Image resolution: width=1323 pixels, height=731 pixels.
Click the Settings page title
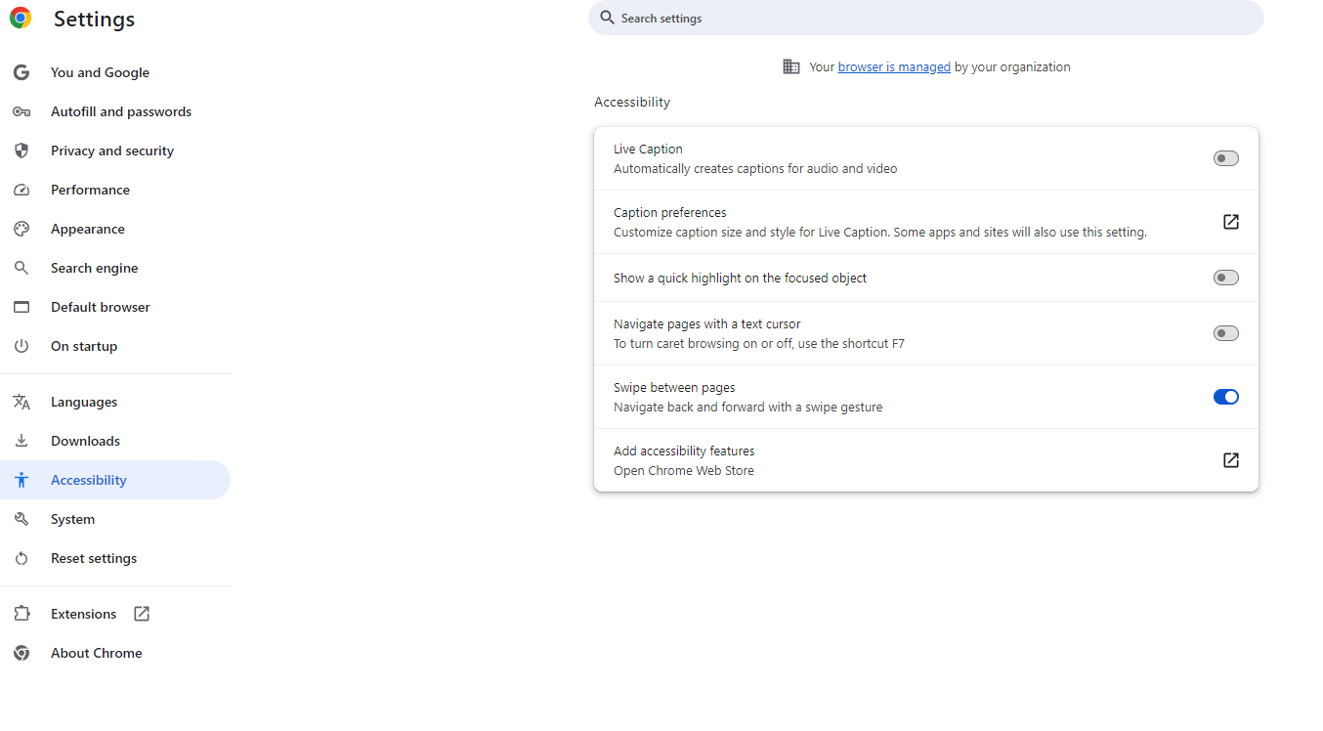[94, 20]
